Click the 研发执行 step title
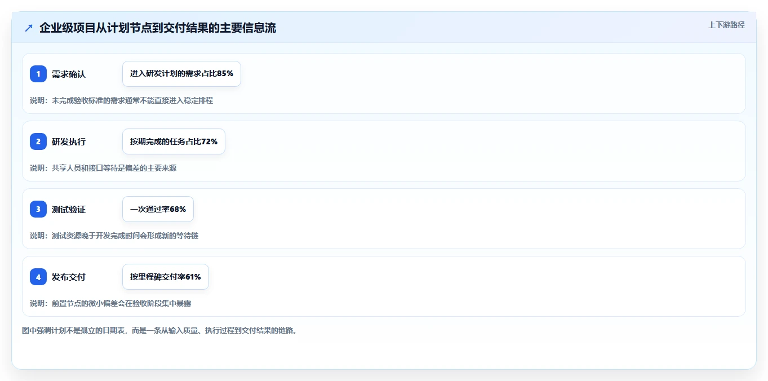Viewport: 768px width, 381px height. [69, 141]
